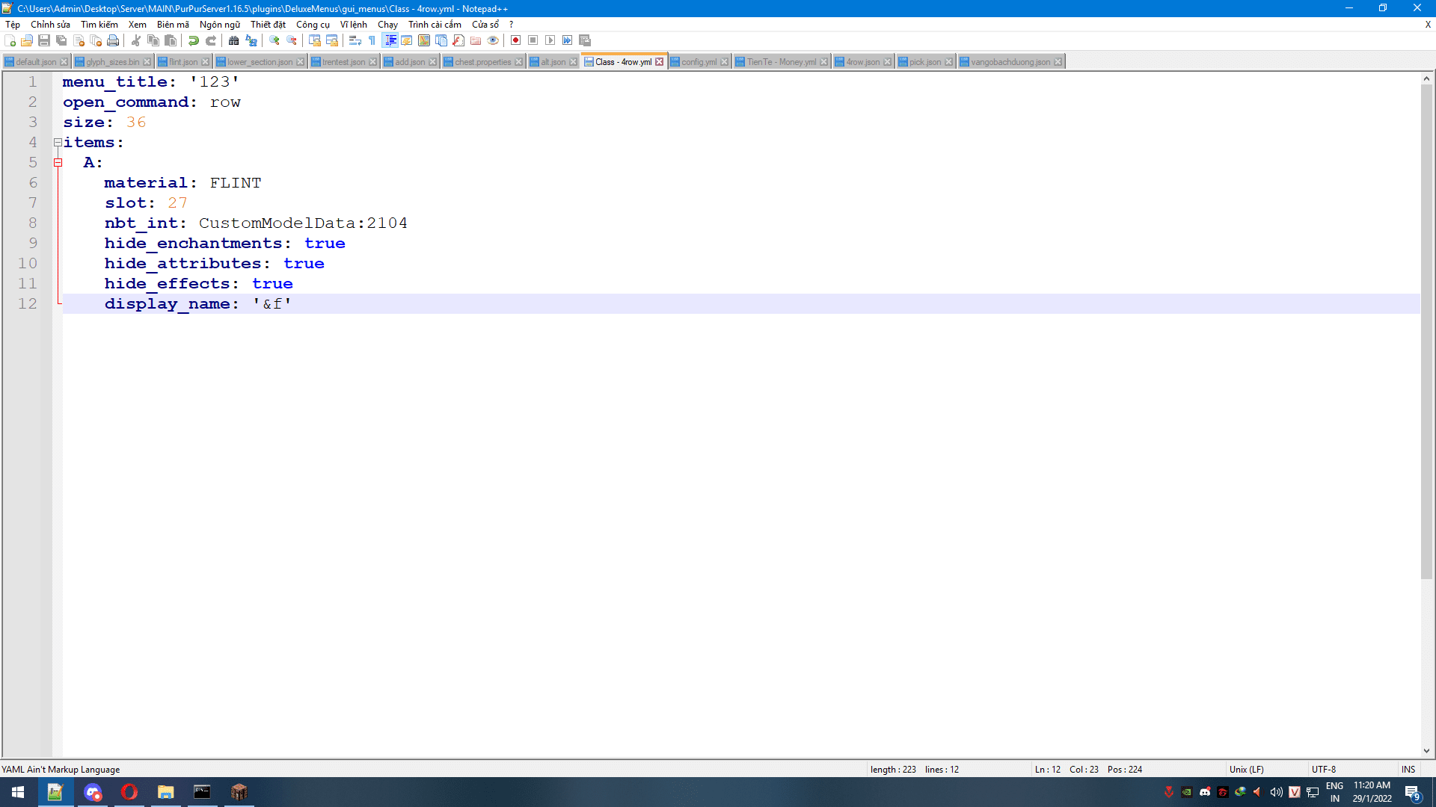Collapse the items: fold marker
The height and width of the screenshot is (807, 1436).
(58, 143)
